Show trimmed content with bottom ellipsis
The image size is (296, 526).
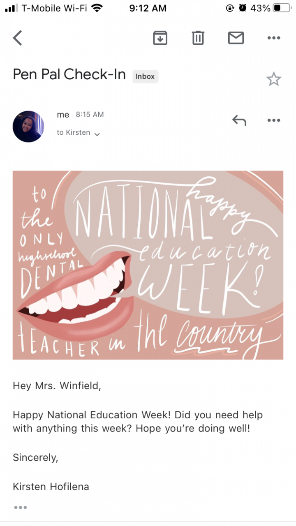click(x=20, y=508)
